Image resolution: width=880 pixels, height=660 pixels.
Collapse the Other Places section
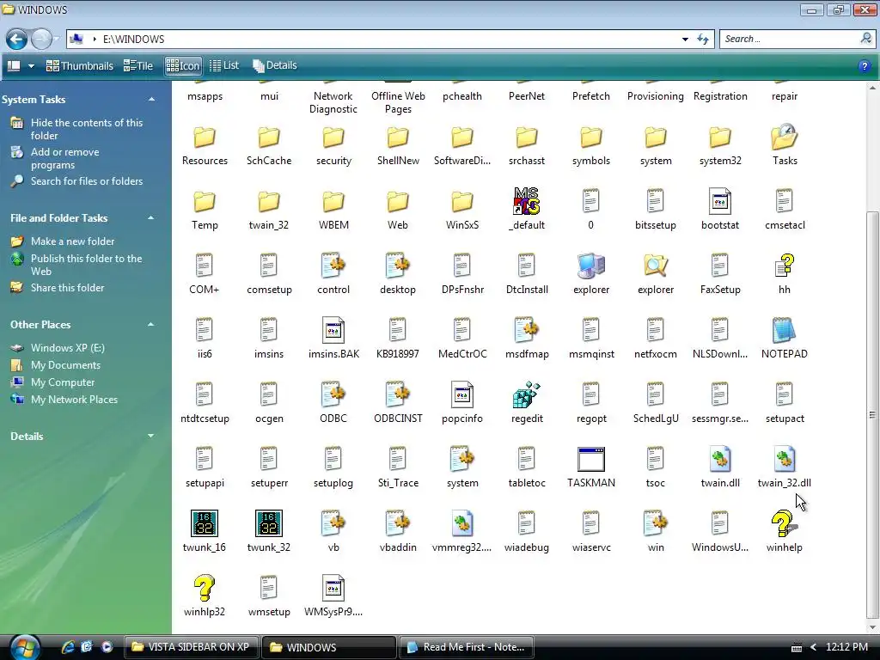click(151, 324)
